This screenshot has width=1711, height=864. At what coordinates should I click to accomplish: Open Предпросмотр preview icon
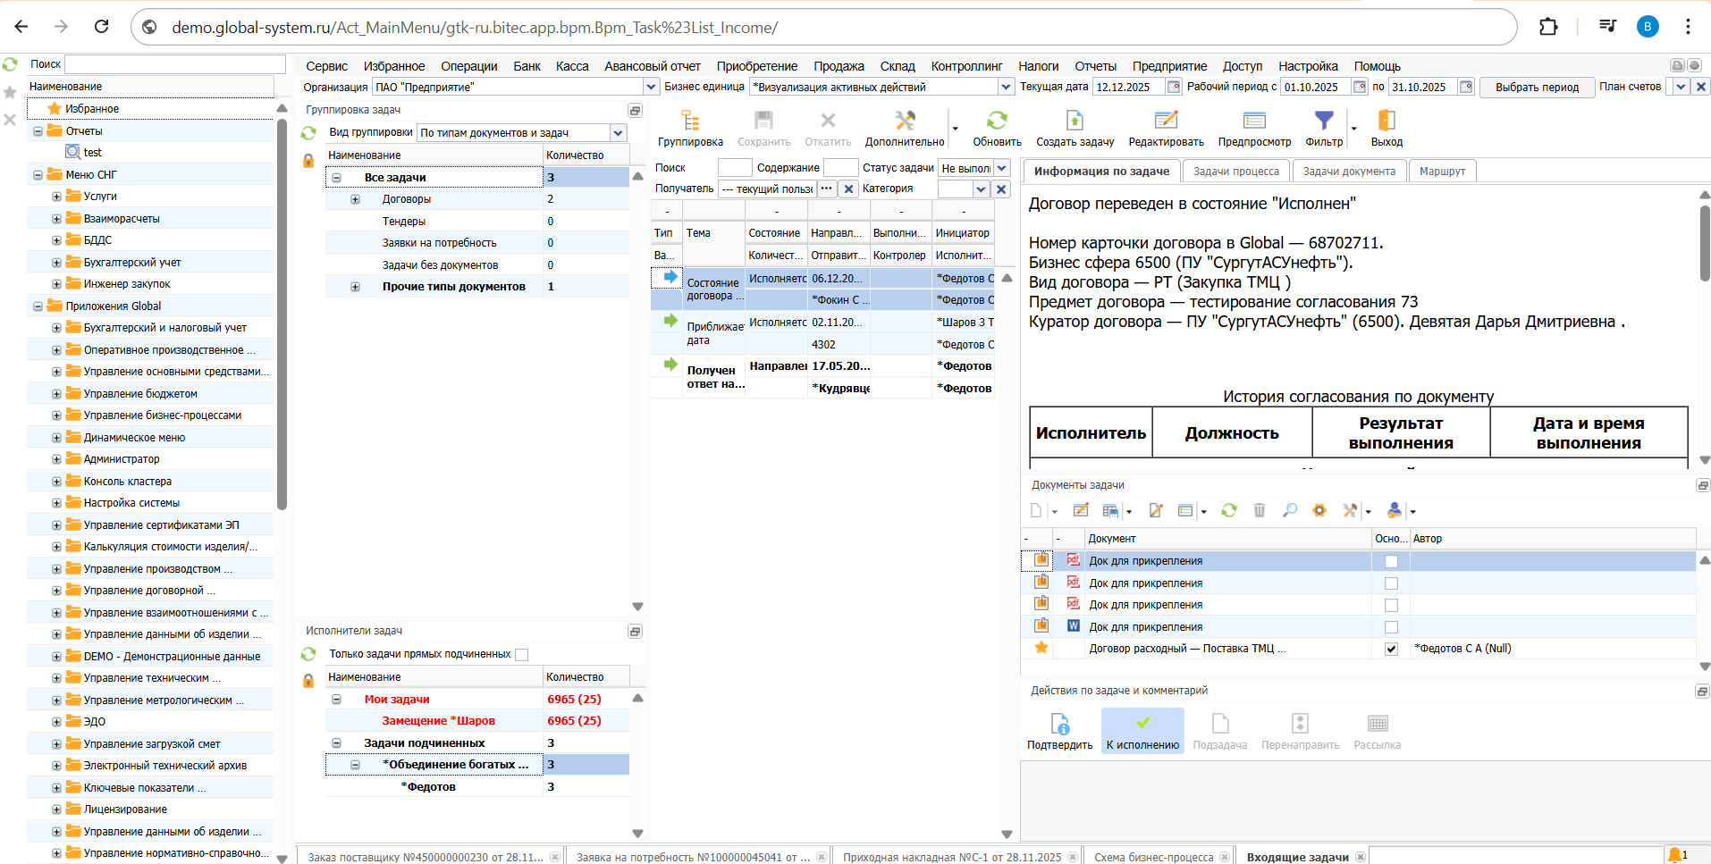coord(1254,121)
